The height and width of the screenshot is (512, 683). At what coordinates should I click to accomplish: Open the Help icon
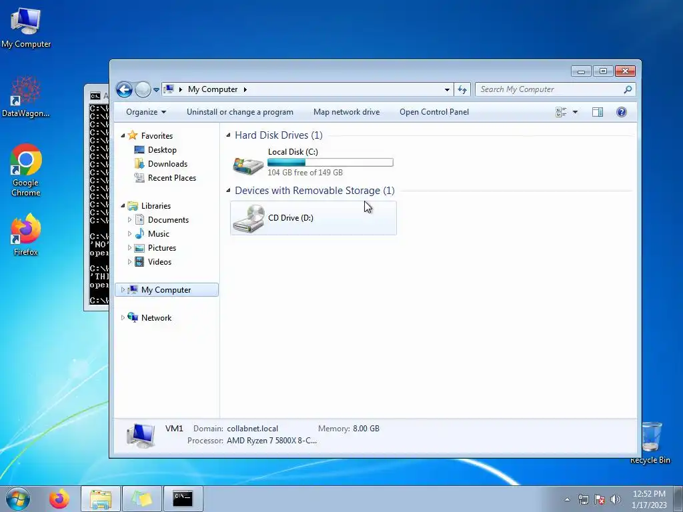622,112
